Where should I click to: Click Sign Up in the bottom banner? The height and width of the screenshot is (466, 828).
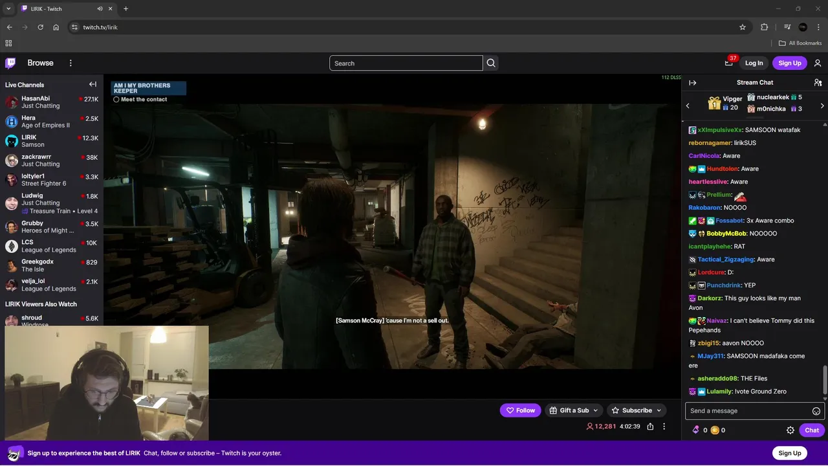click(x=789, y=453)
